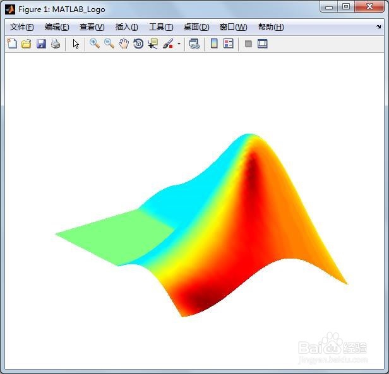Screen dimensions: 389x374
Task: Insert a colorbar using toolbar icon
Action: pyautogui.click(x=214, y=44)
